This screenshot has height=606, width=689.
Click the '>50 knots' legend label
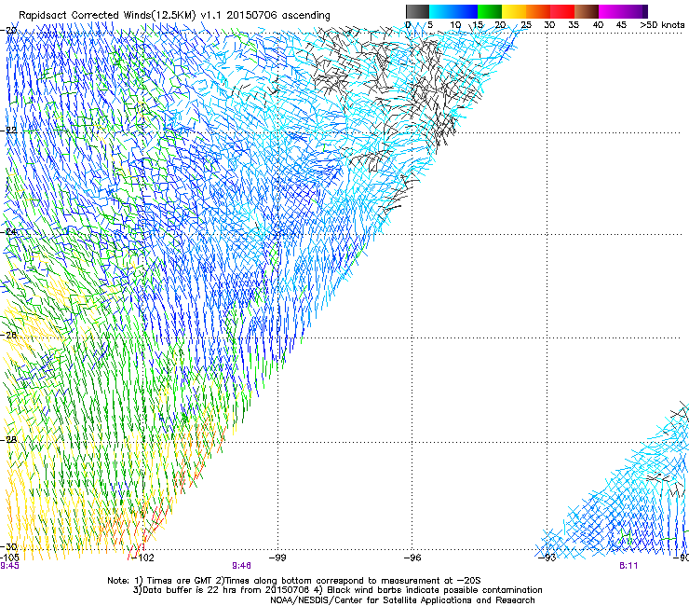662,25
